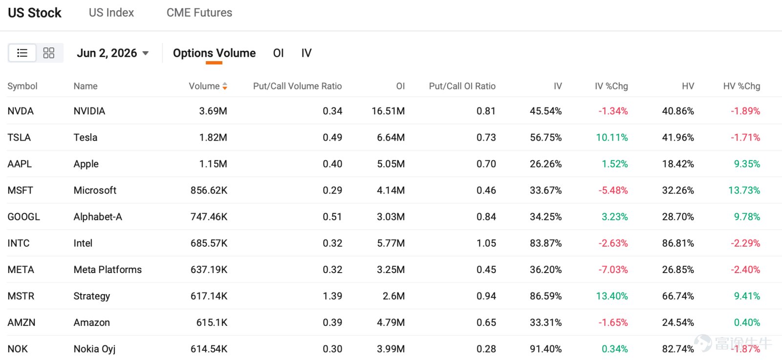Screen dimensions: 782x361
Task: Click Alphabet's 3.23% IV change value
Action: 615,216
